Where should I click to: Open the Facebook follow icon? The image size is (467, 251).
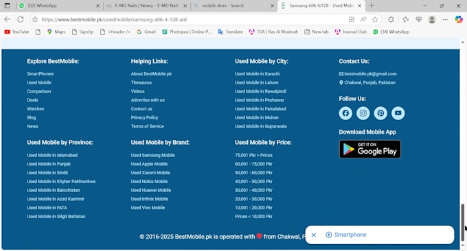tap(345, 113)
